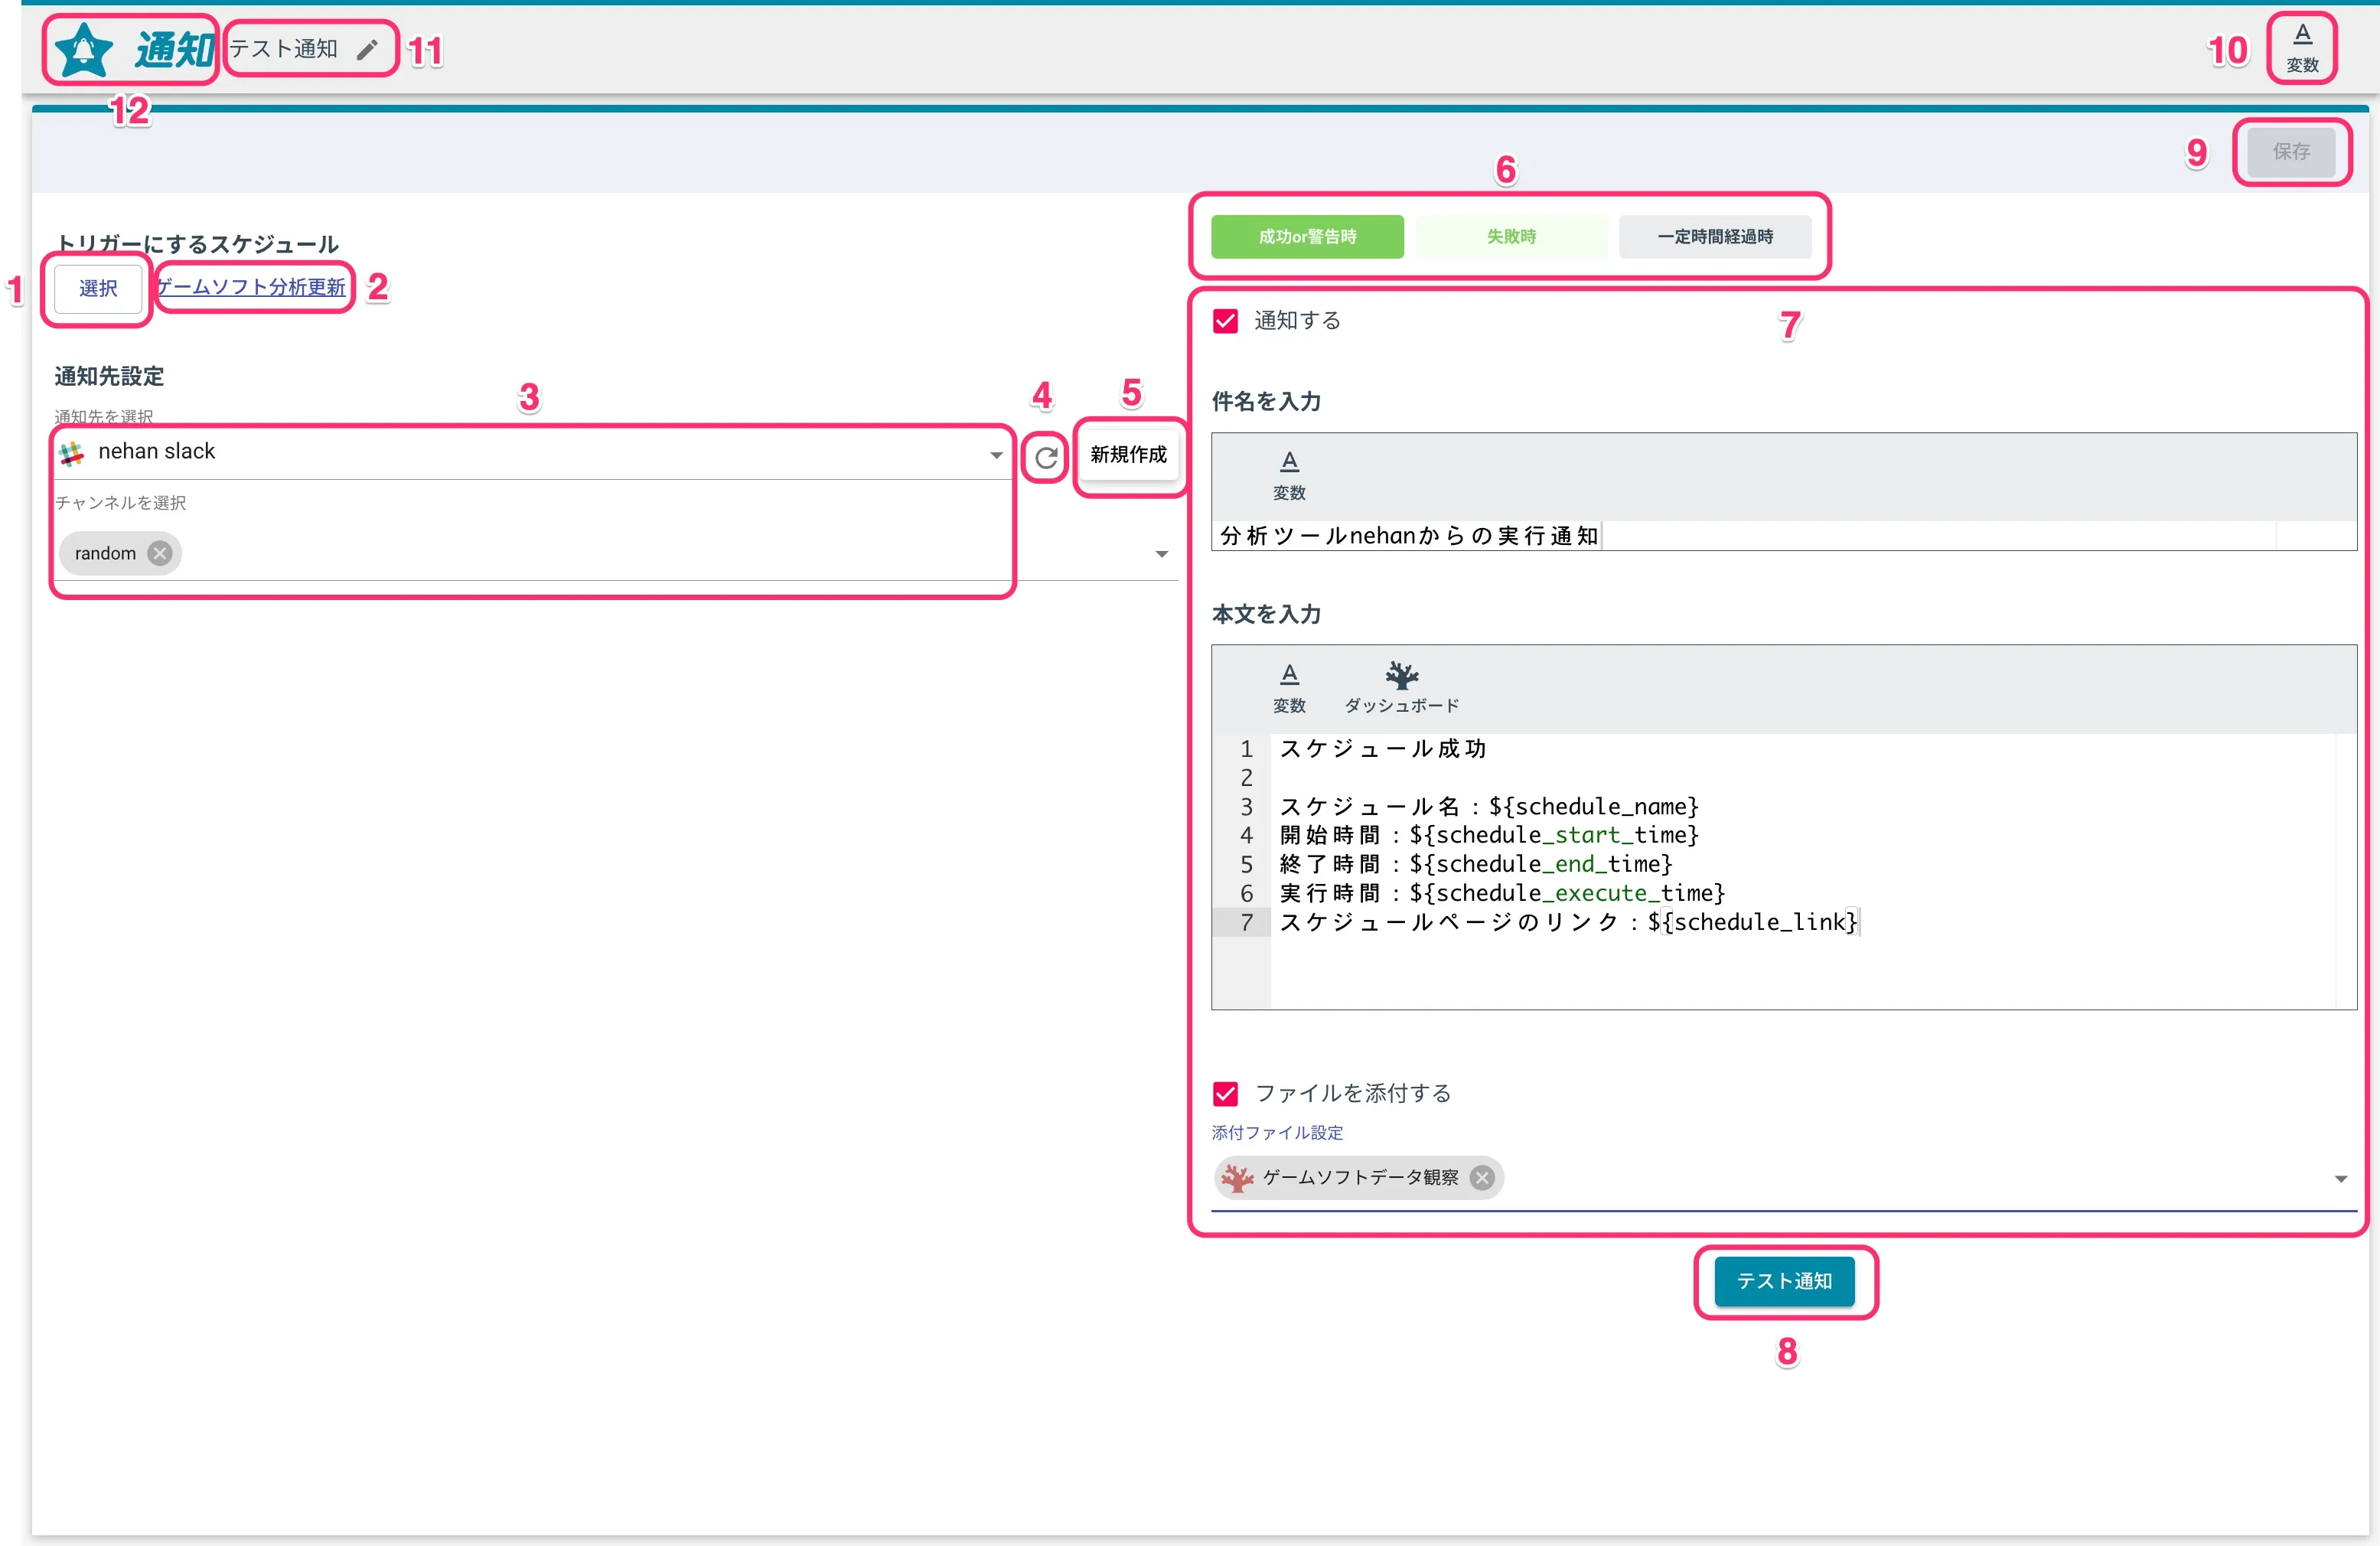Remove the ゲームソフトデータ観察 attachment chip
The width and height of the screenshot is (2380, 1546).
coord(1482,1177)
